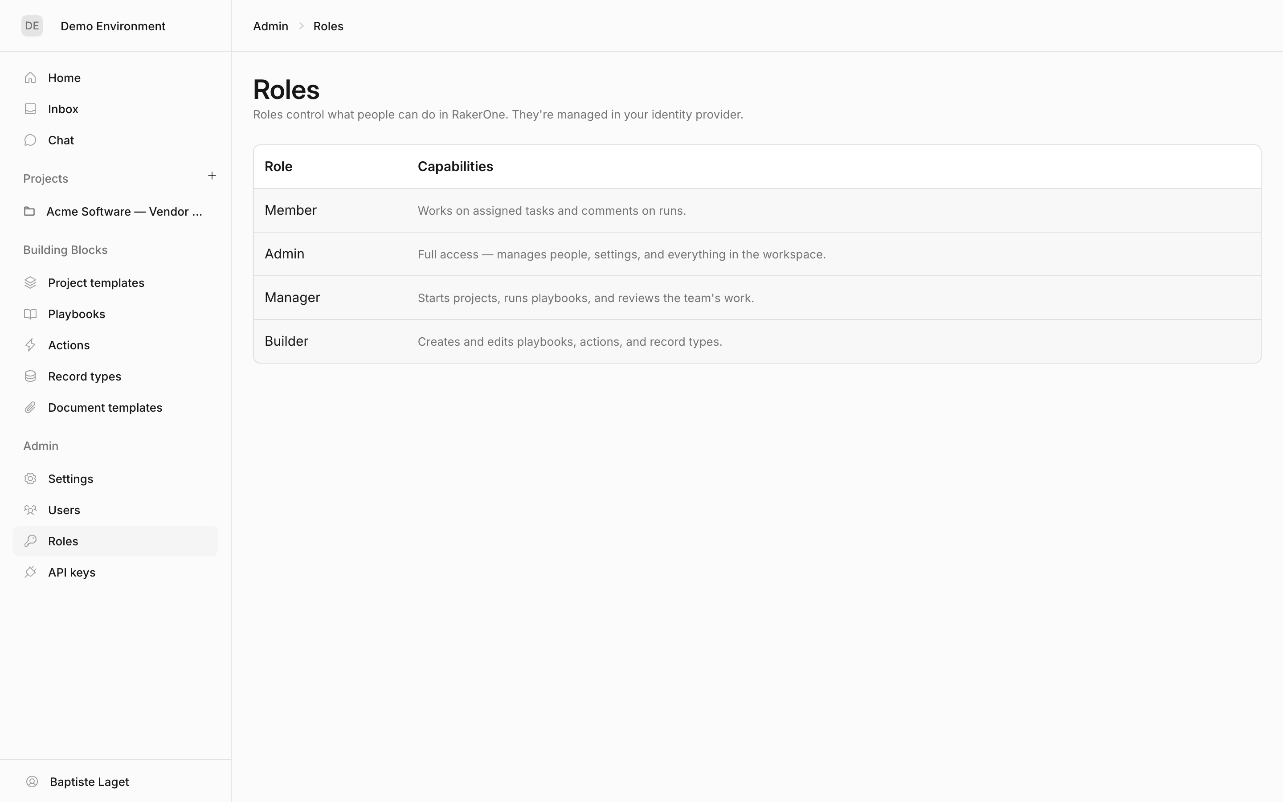Viewport: 1283px width, 802px height.
Task: Click the folder icon for Acme Software project
Action: pyautogui.click(x=30, y=211)
